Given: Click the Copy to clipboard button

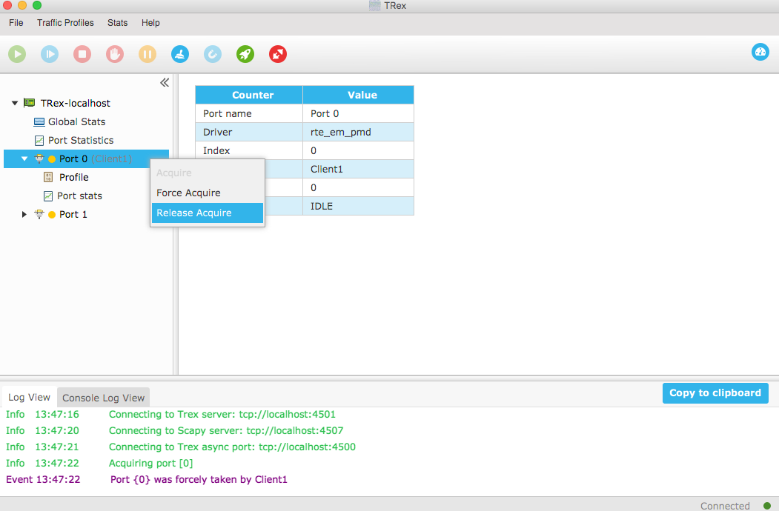Looking at the screenshot, I should coord(715,393).
